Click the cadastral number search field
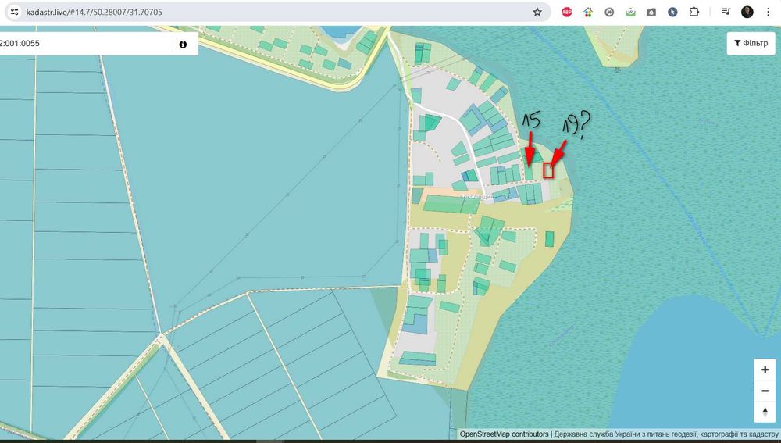 (86, 43)
